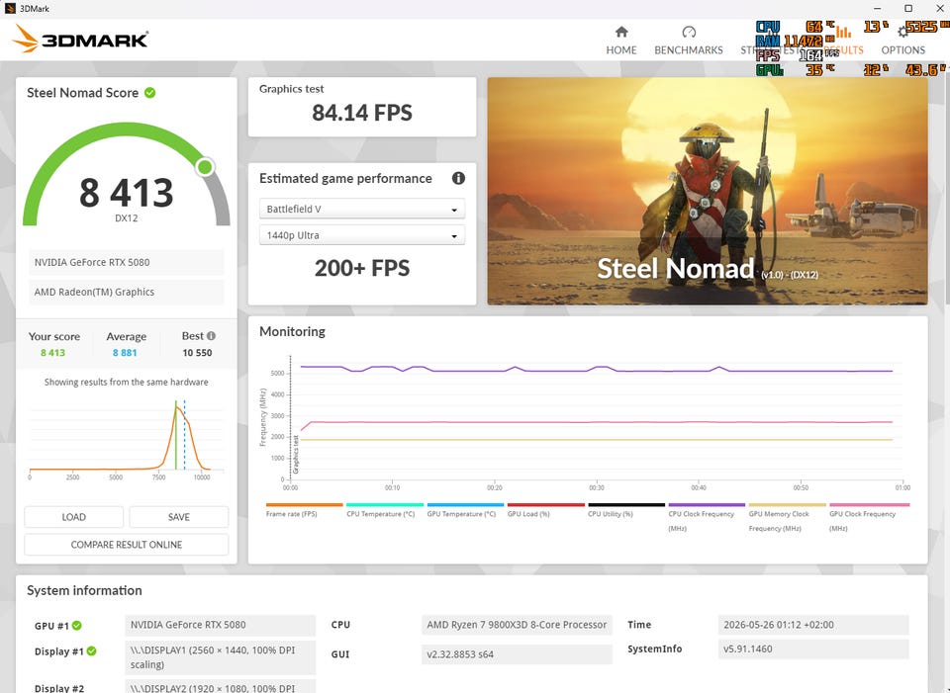The height and width of the screenshot is (693, 950).
Task: Click the orange Frame rate color bar
Action: (x=304, y=505)
